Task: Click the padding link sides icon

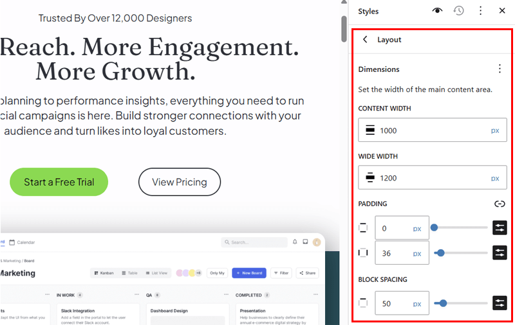Action: tap(500, 204)
